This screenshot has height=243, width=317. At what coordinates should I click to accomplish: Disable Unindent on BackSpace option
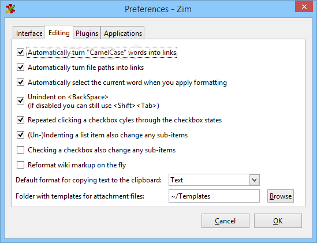[x=20, y=100]
